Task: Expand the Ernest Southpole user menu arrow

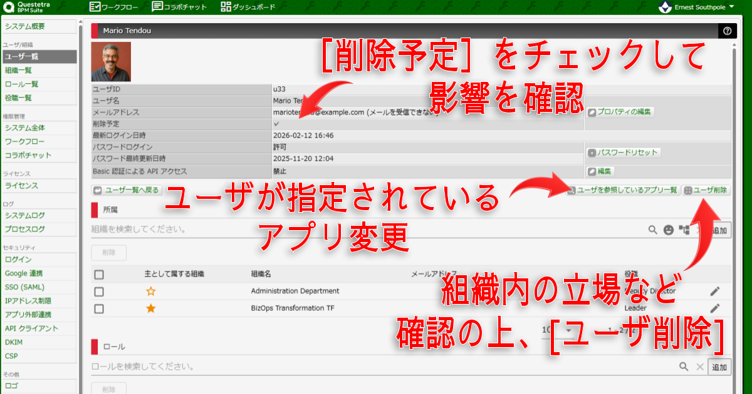Action: (731, 8)
